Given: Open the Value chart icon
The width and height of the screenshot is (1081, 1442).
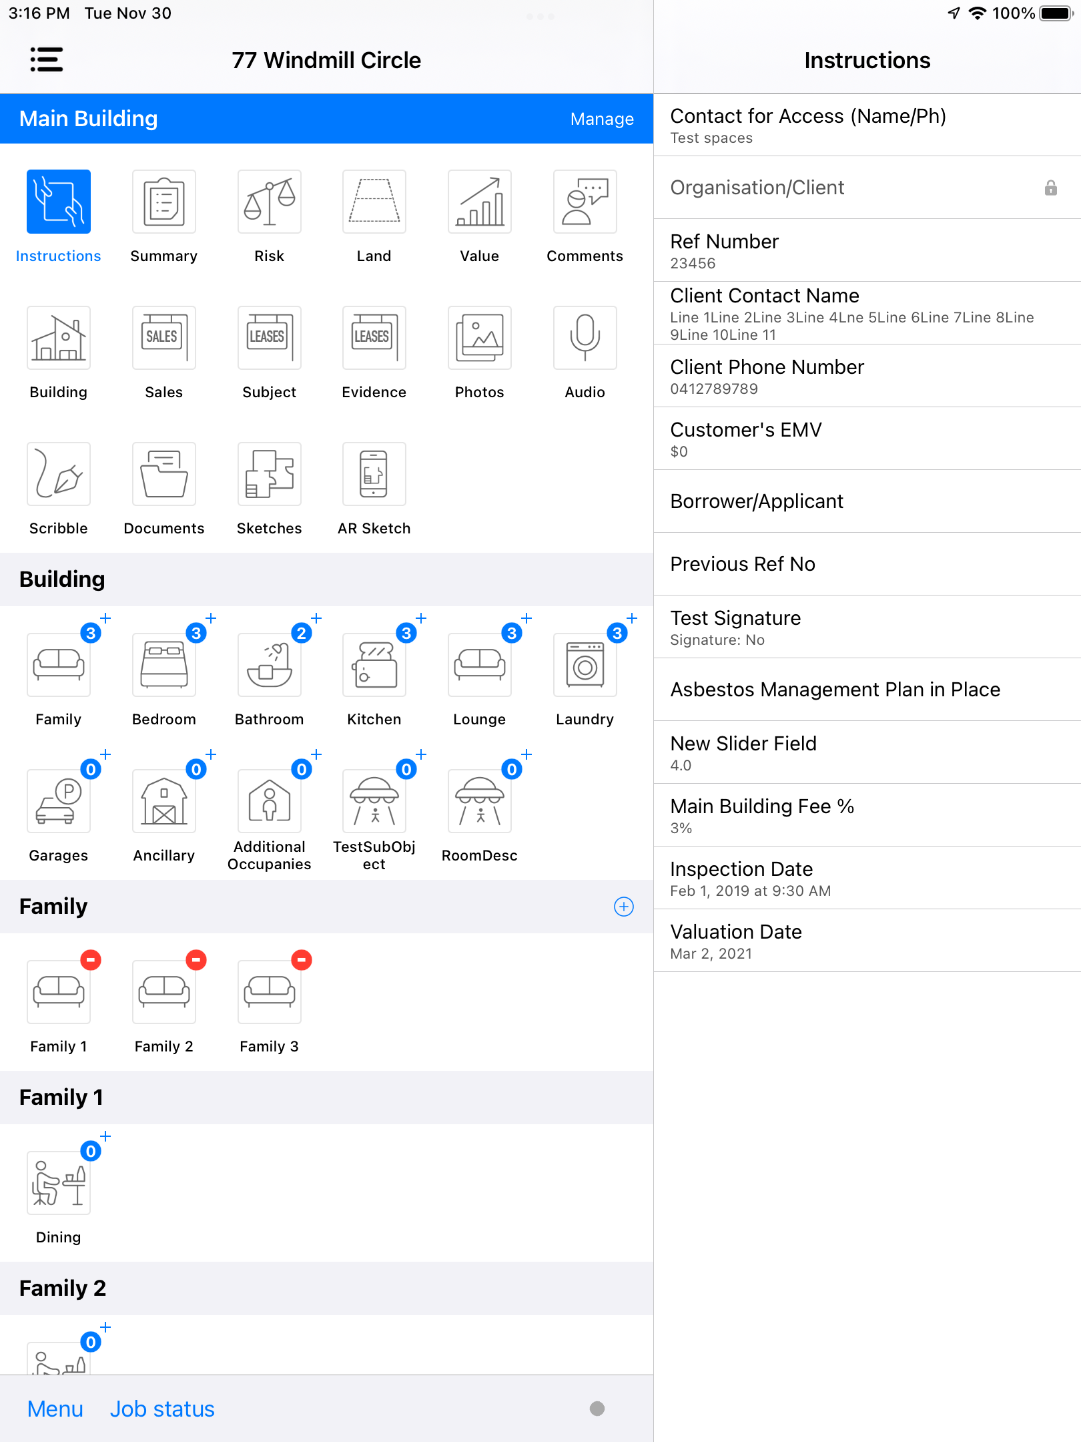Looking at the screenshot, I should point(480,202).
